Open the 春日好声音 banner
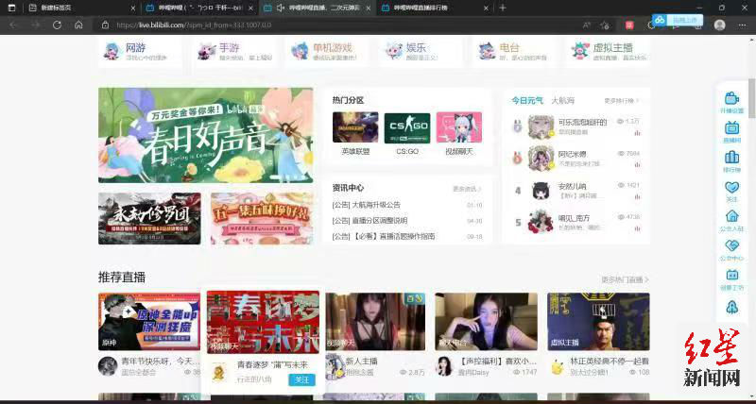Image resolution: width=756 pixels, height=404 pixels. tap(206, 135)
